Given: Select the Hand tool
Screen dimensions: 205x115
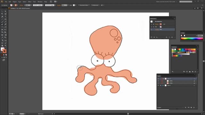Looking at the screenshot, I should (2, 46).
